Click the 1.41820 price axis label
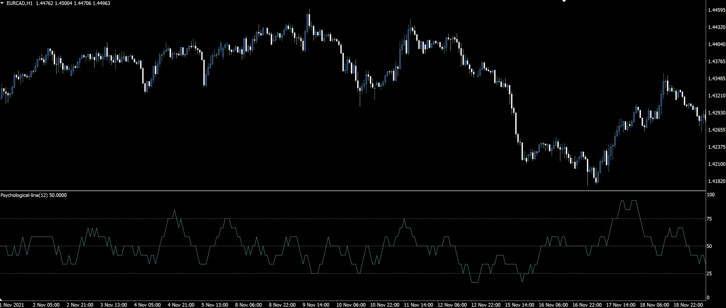 716,181
